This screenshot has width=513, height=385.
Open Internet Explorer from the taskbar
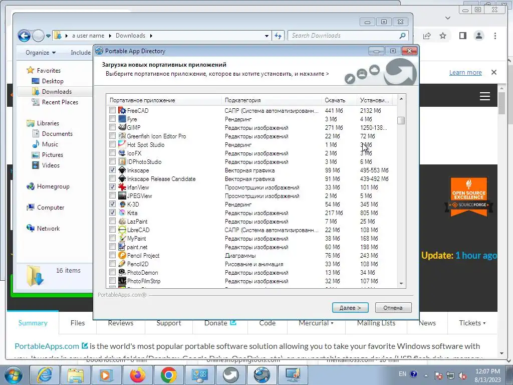45,375
